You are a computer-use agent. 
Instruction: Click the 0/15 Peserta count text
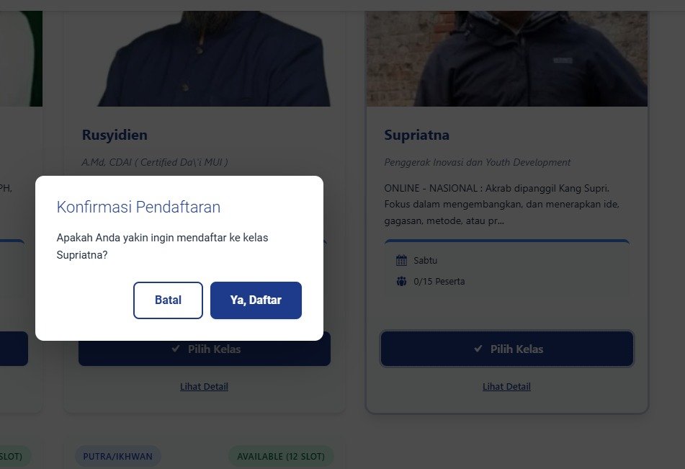[439, 281]
